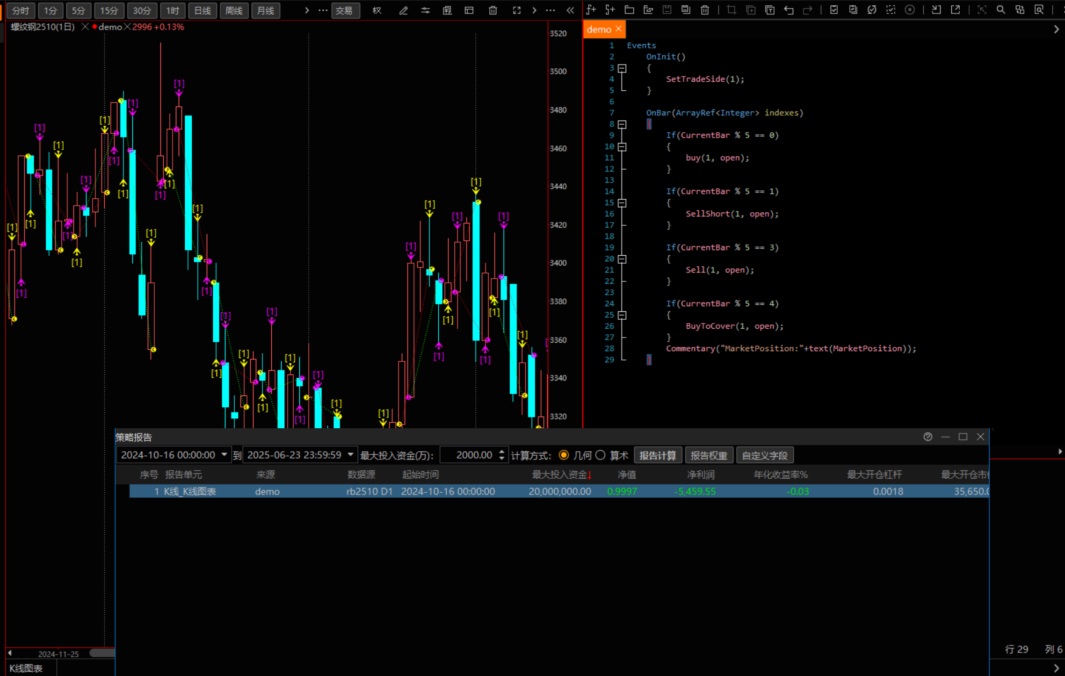Click new strategy S+ icon

click(x=610, y=10)
